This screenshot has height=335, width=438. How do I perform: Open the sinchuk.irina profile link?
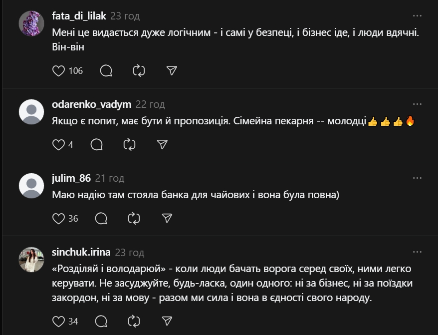pyautogui.click(x=81, y=252)
